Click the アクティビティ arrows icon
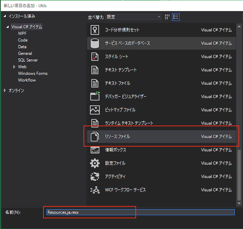243x229 pixels. pyautogui.click(x=95, y=177)
